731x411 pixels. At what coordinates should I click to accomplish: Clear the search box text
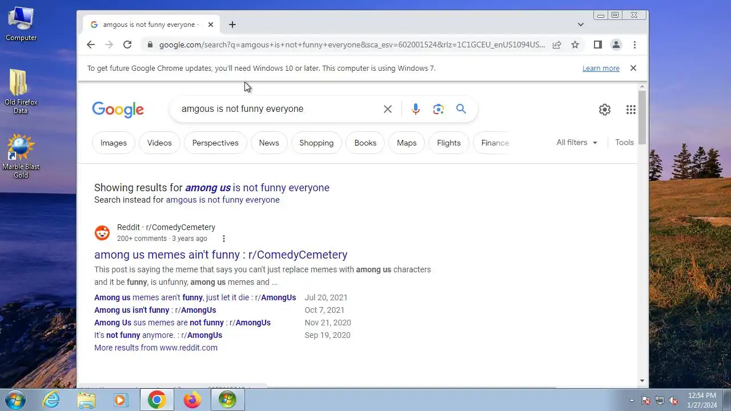pyautogui.click(x=387, y=109)
